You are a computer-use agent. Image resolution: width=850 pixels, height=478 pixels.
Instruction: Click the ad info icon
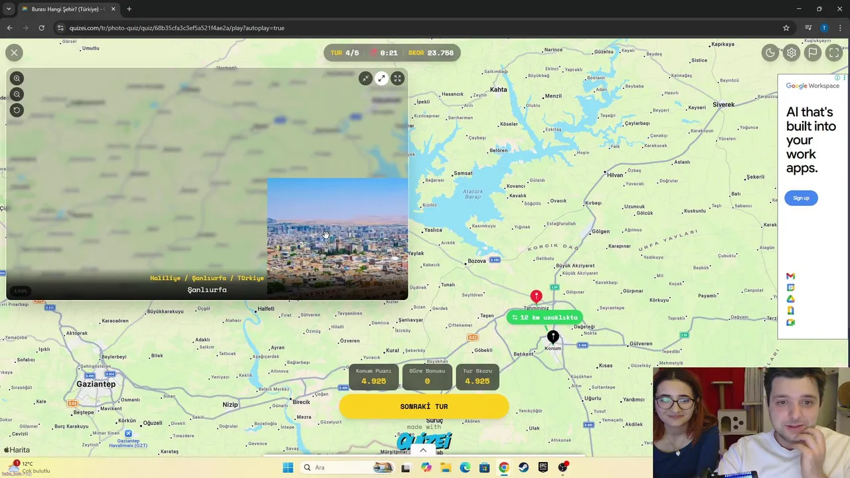coord(837,78)
